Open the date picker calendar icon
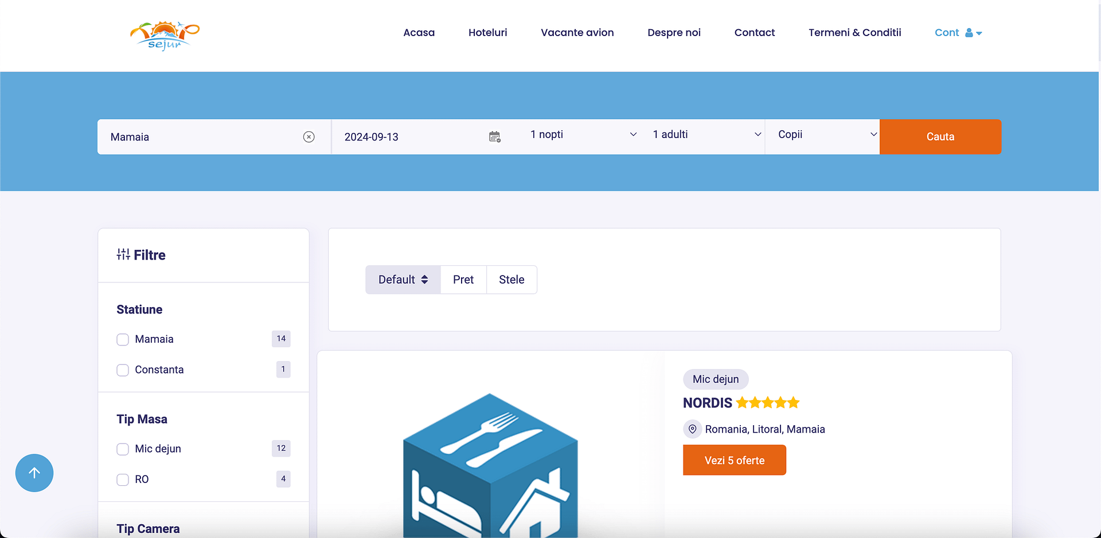The width and height of the screenshot is (1101, 538). pos(494,136)
